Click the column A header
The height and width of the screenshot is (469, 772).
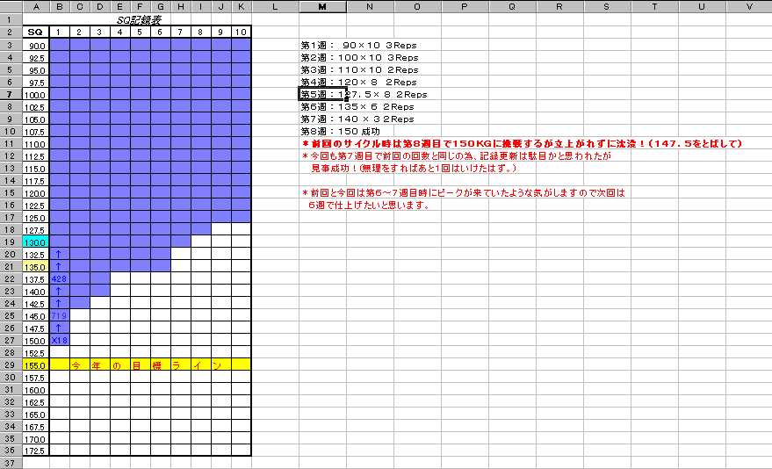pos(36,6)
